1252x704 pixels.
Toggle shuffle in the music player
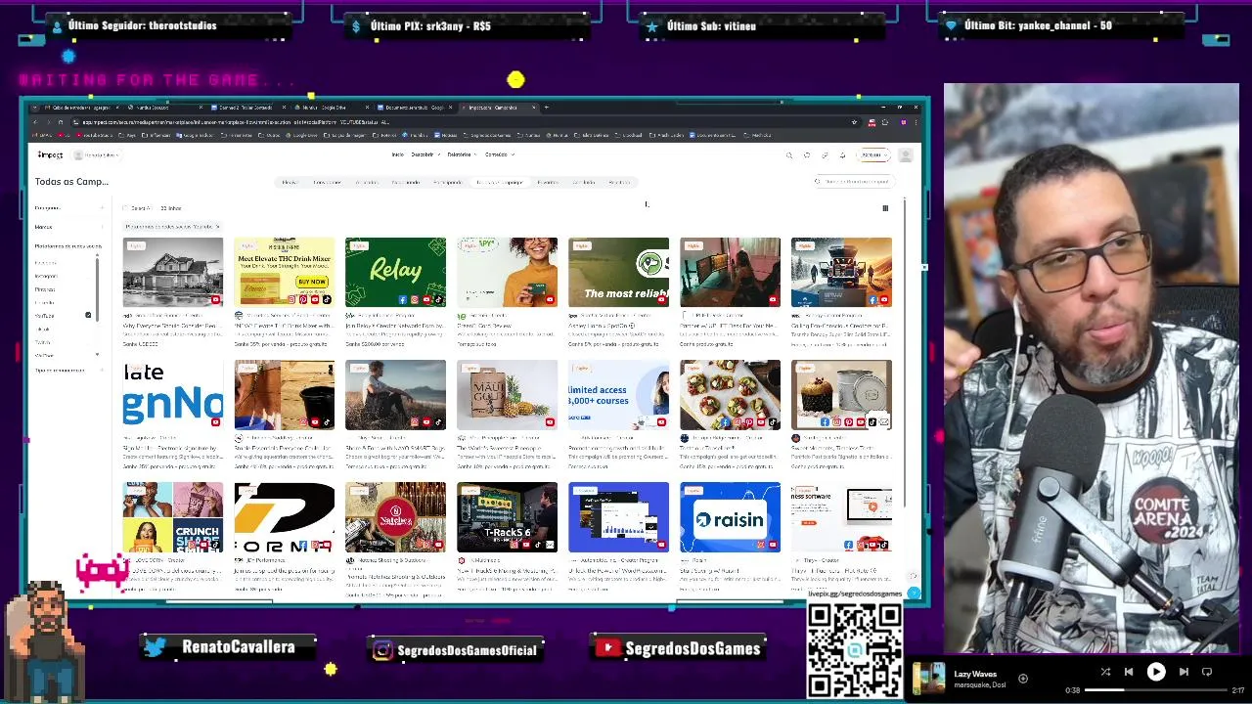(x=1105, y=672)
